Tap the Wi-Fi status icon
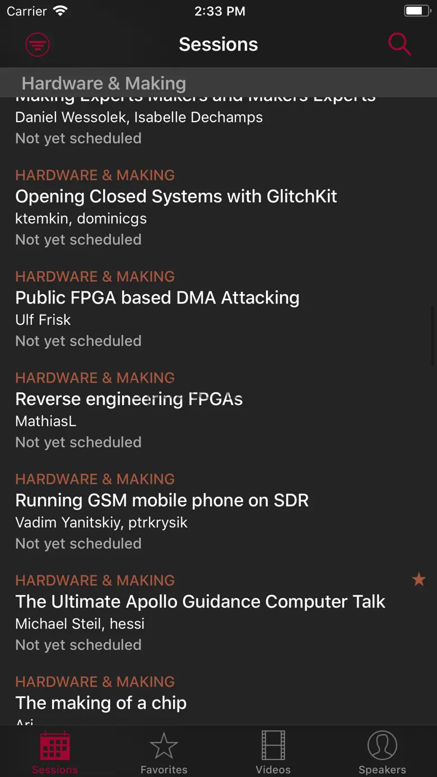 click(59, 11)
